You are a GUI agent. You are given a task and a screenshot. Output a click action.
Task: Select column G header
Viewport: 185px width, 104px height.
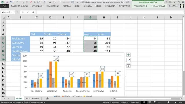point(90,17)
